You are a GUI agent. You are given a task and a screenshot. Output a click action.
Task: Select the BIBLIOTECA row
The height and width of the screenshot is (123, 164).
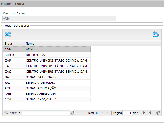(47, 55)
